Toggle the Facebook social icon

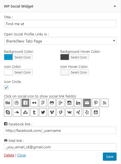pos(25,103)
